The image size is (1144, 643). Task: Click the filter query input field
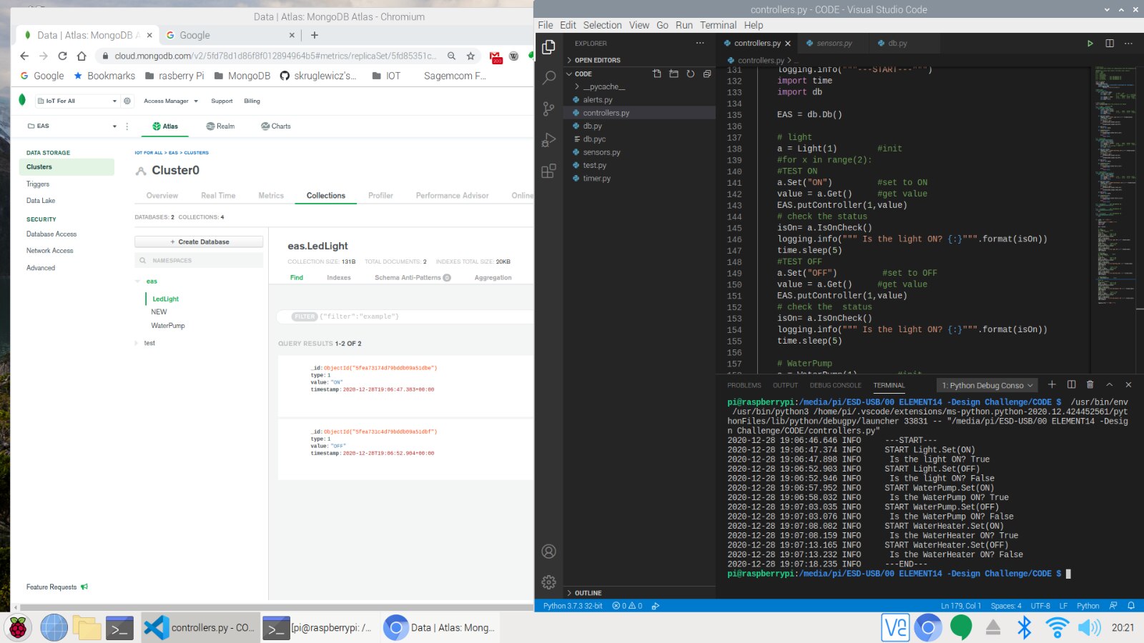click(x=429, y=316)
